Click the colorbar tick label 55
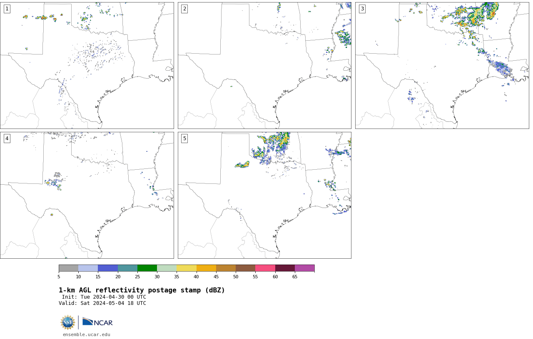This screenshot has width=533, height=339. (255, 277)
